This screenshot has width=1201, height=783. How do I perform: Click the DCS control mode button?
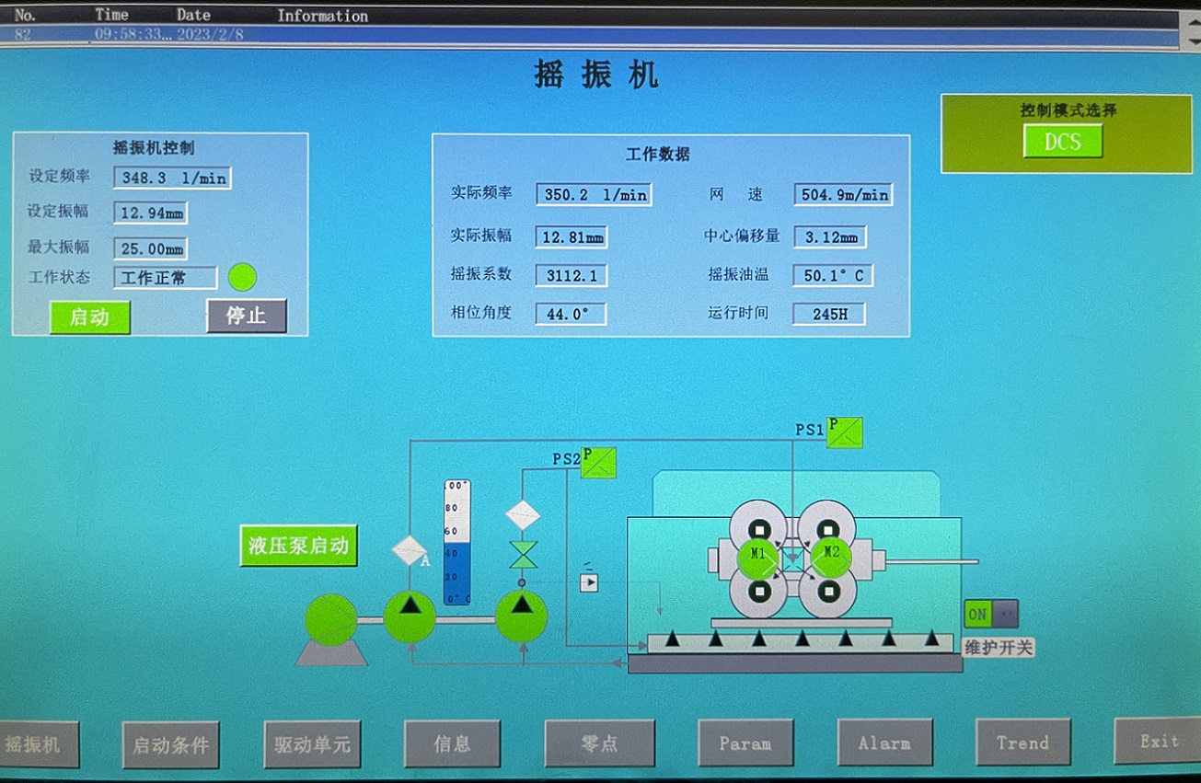pyautogui.click(x=1063, y=142)
